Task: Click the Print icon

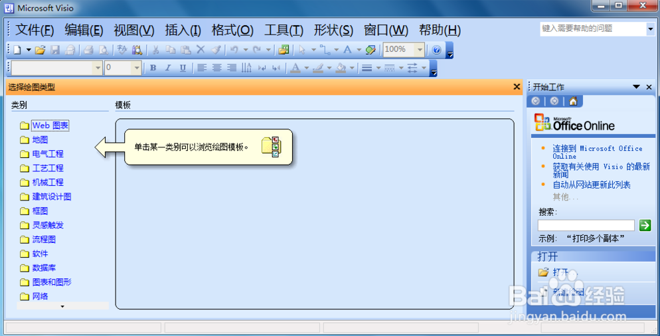Action: pos(88,50)
